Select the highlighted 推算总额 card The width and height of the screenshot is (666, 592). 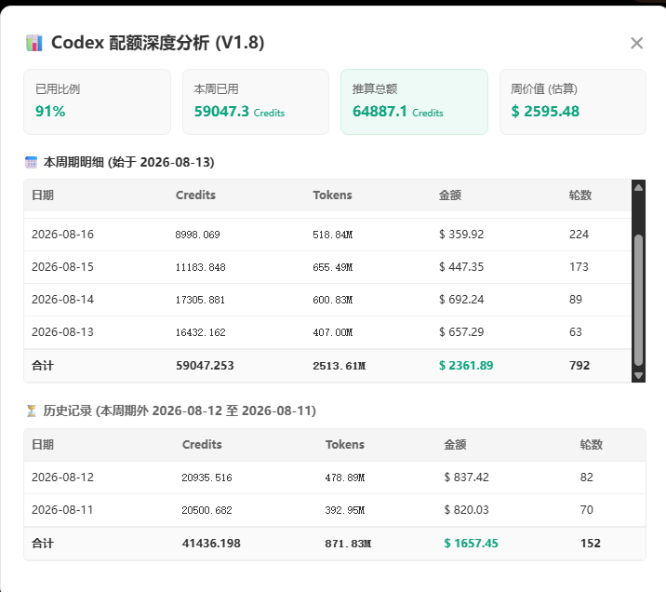414,102
